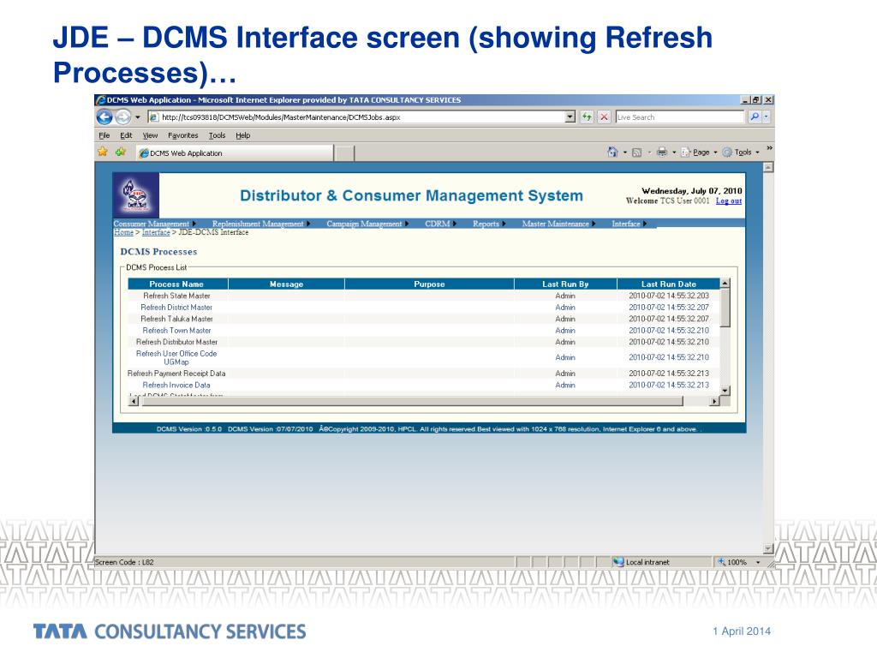Viewport: 877px width, 658px height.
Task: Click the Purpose column header
Action: [x=430, y=284]
